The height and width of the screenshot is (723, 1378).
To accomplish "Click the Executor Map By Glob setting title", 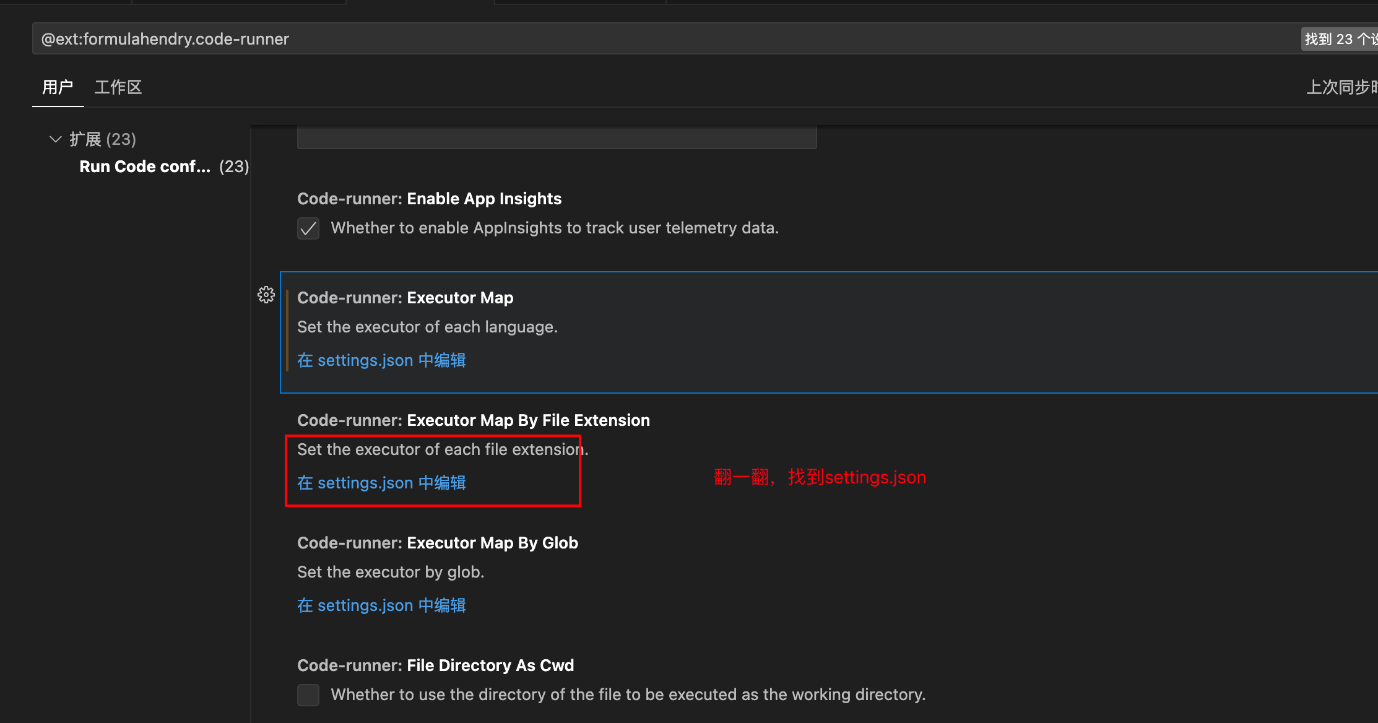I will [438, 543].
